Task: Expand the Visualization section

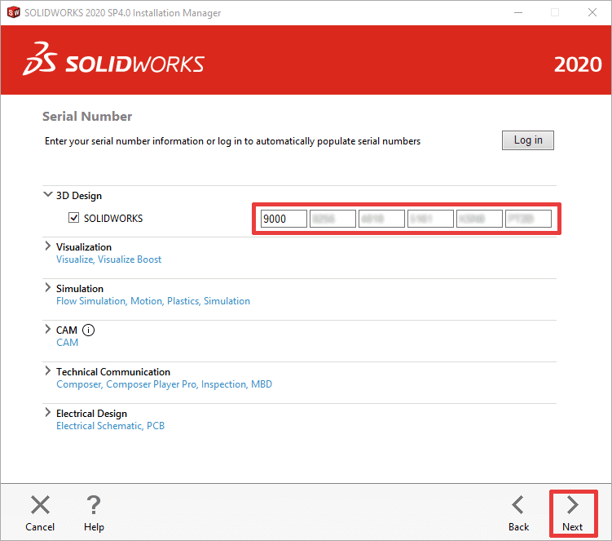Action: click(47, 246)
